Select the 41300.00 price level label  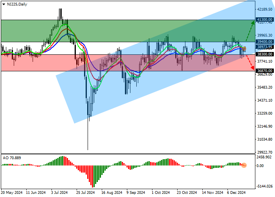[264, 19]
